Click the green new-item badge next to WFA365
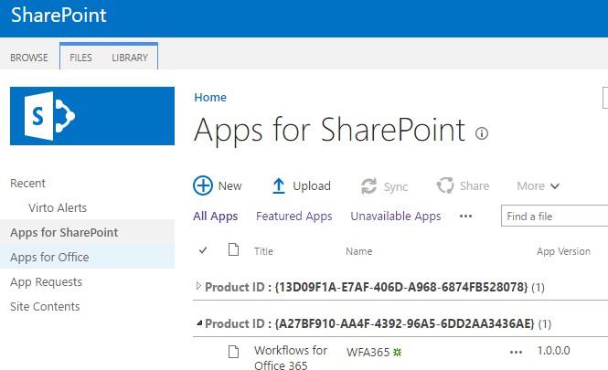 click(398, 352)
